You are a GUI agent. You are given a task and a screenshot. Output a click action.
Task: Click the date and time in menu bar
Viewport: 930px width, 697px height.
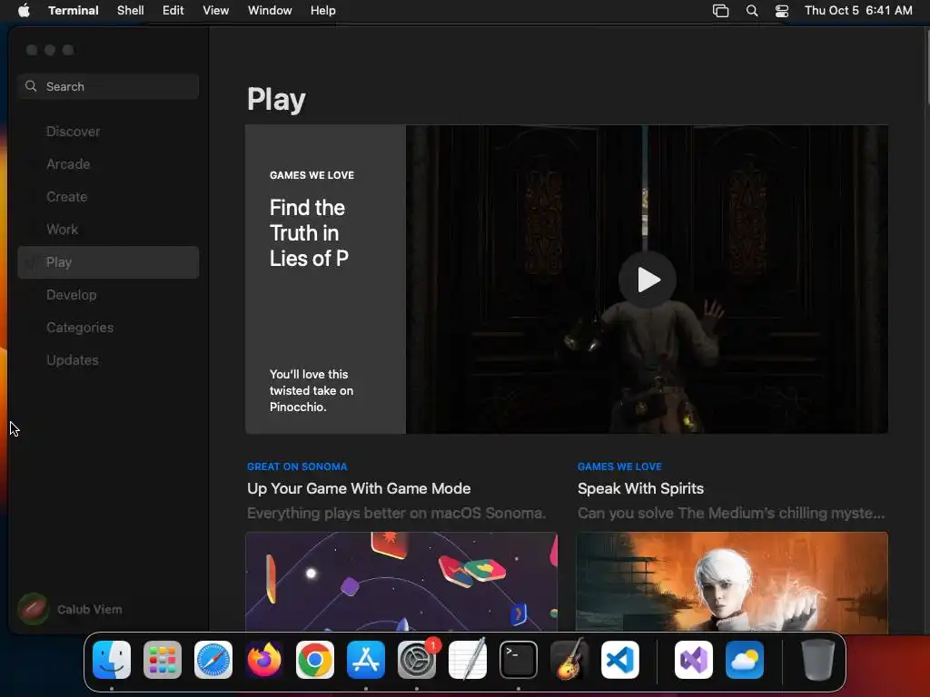[x=858, y=11]
